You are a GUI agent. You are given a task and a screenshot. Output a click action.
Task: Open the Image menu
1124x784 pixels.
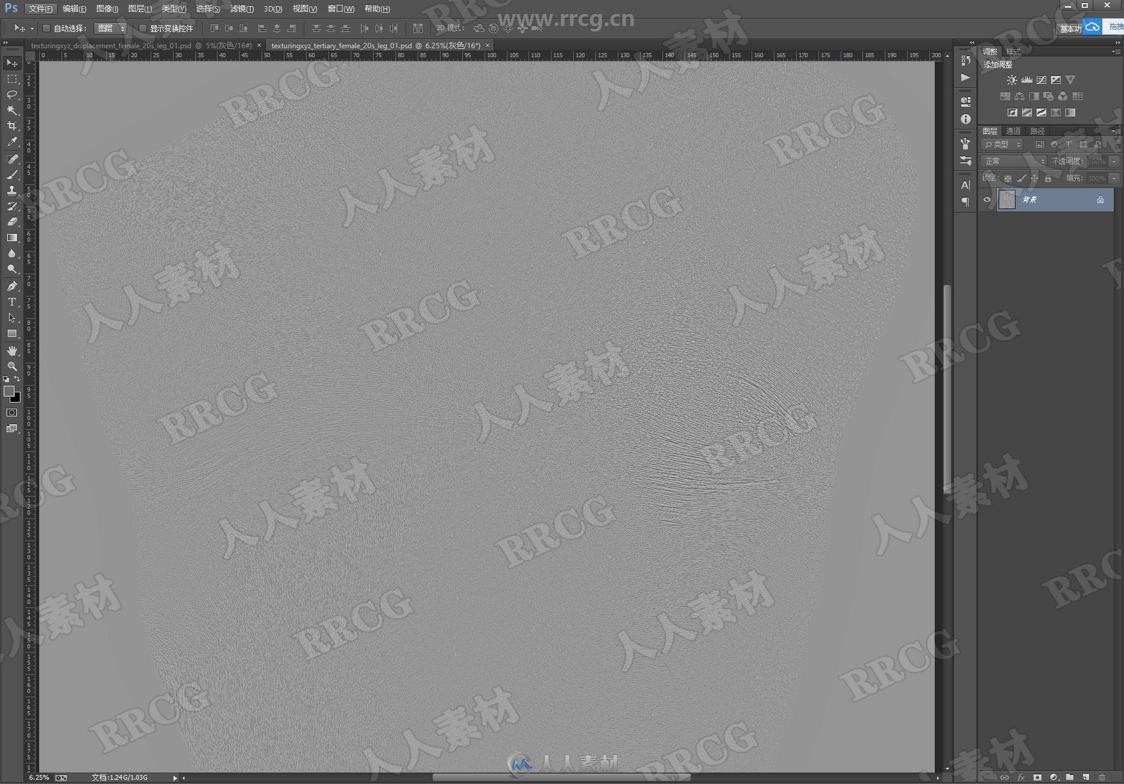[107, 9]
